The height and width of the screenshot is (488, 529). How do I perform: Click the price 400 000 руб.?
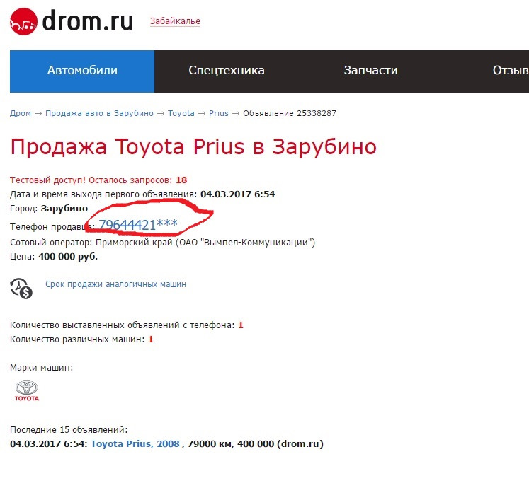[x=68, y=257]
